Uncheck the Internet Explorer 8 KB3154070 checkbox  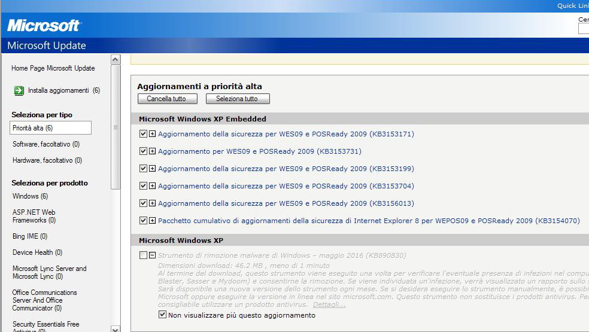pyautogui.click(x=143, y=221)
